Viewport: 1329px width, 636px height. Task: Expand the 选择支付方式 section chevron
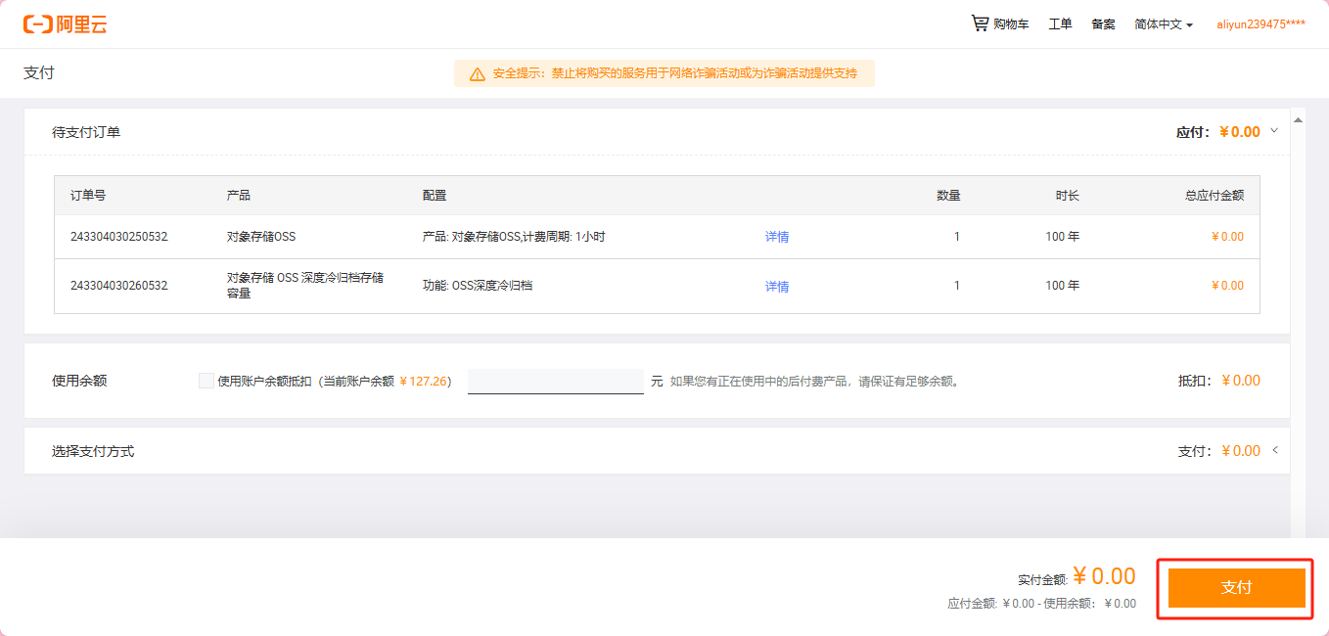(1274, 450)
